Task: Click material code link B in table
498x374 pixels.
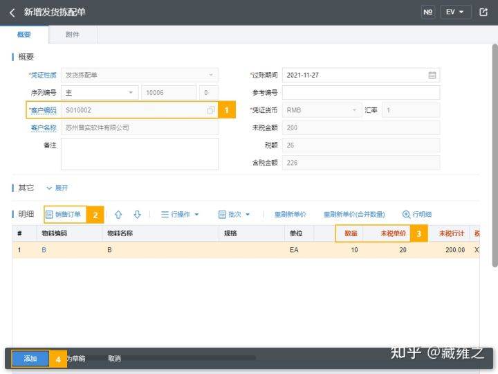Action: pyautogui.click(x=44, y=249)
